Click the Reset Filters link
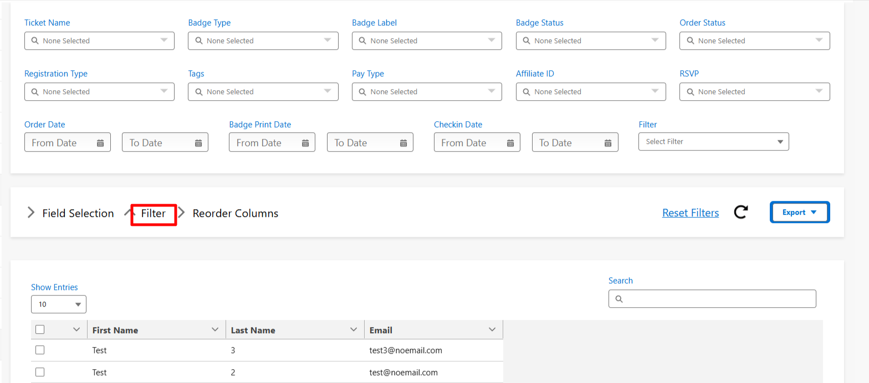 pos(690,213)
